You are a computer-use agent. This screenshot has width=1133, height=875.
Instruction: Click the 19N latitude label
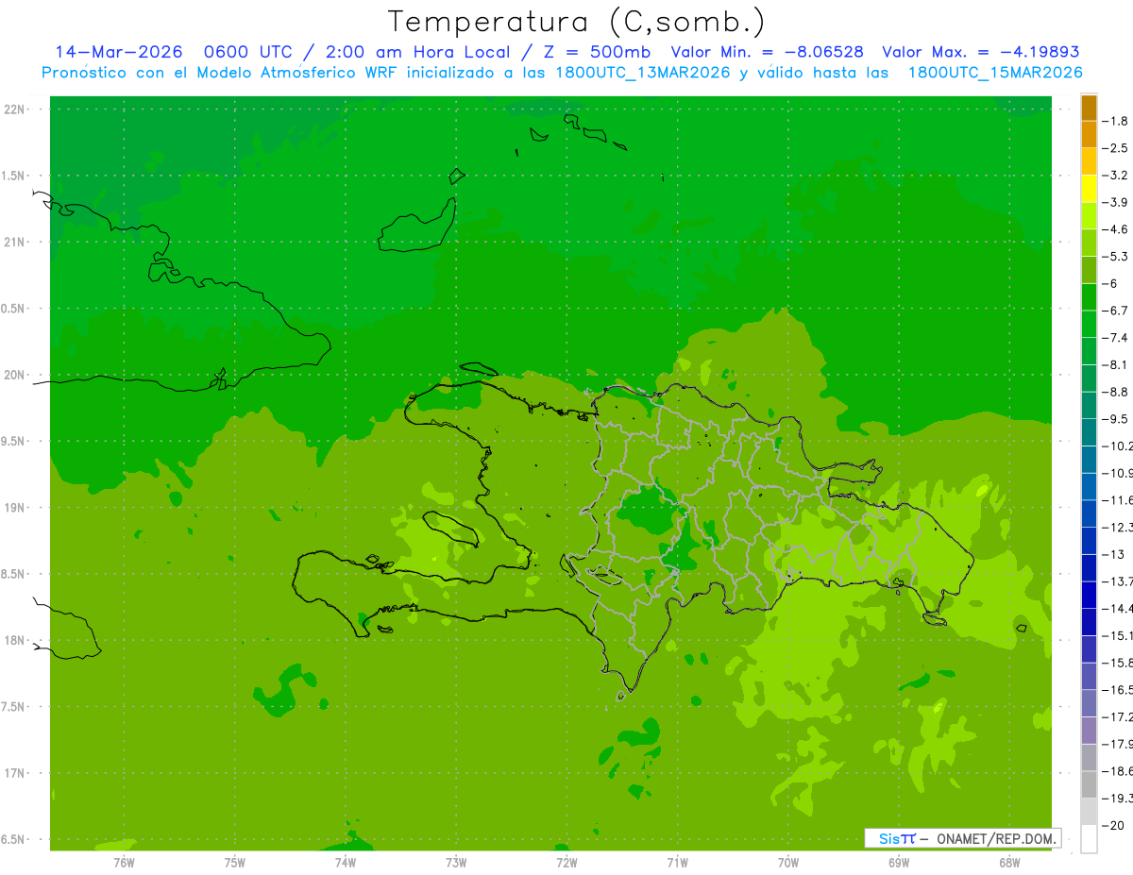coord(13,508)
